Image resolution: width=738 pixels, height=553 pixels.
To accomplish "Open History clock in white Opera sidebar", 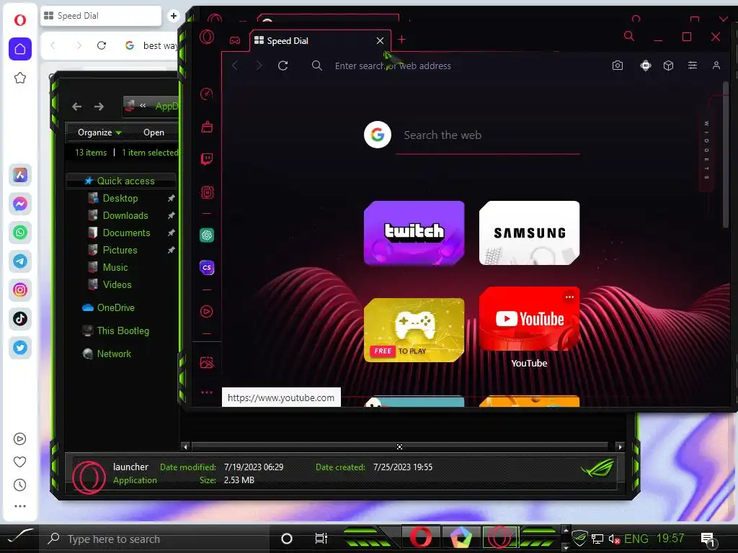I will (x=19, y=485).
